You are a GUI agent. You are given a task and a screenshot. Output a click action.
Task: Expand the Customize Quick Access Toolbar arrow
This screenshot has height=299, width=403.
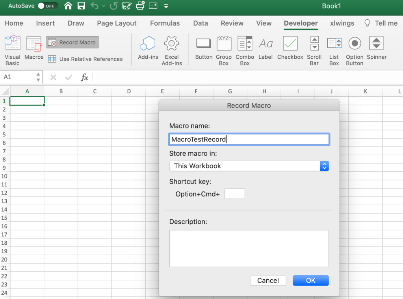(x=166, y=6)
